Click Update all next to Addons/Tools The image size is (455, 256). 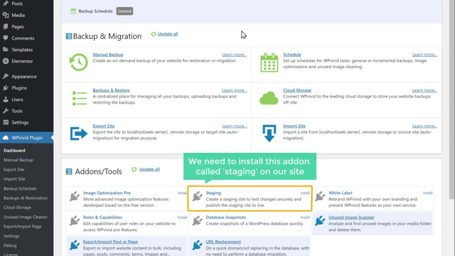[x=149, y=169]
